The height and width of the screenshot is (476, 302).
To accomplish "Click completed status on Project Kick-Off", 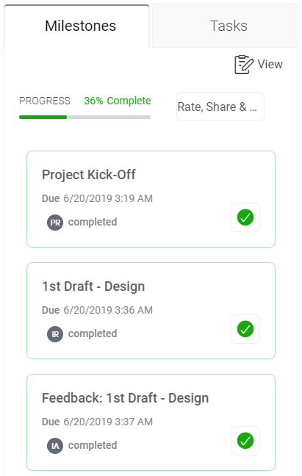I will [x=93, y=223].
